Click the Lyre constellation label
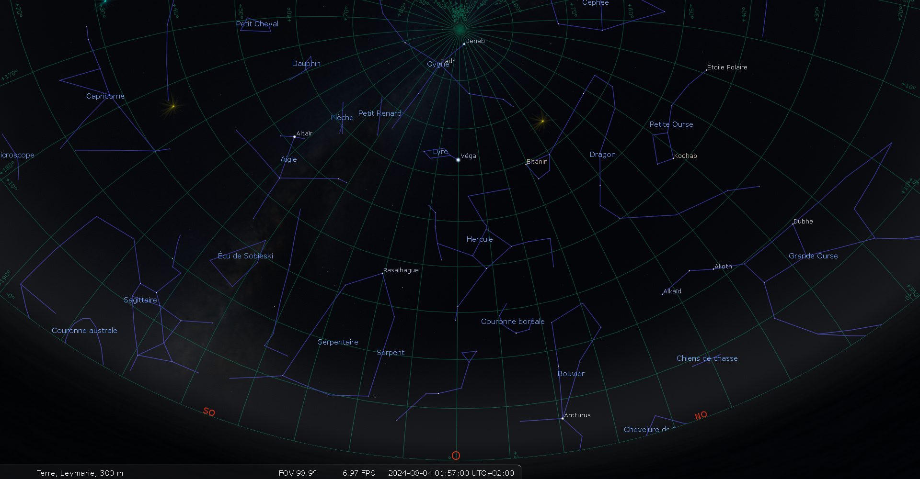The image size is (920, 479). [x=440, y=152]
